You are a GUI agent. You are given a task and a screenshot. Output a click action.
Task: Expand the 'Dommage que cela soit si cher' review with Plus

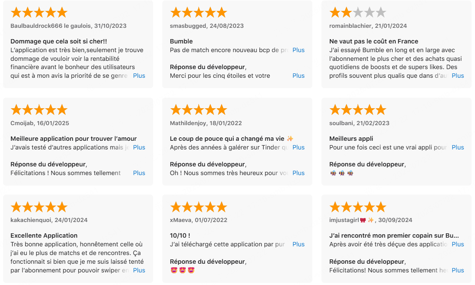[x=139, y=76]
